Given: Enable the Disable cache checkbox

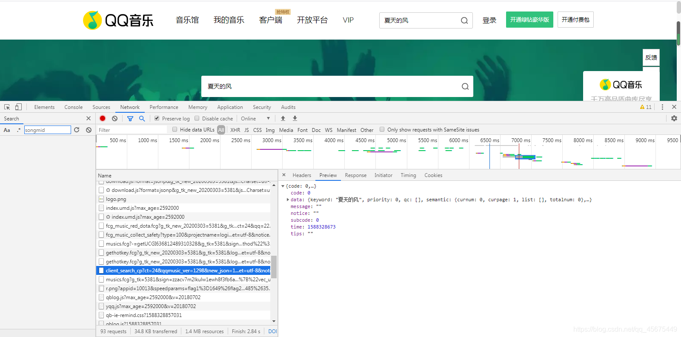Looking at the screenshot, I should coord(197,118).
